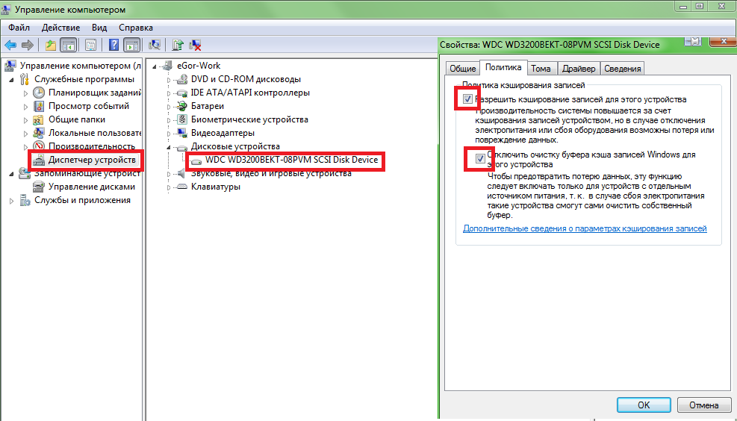
Task: Click the blue question mark Help icon
Action: [113, 45]
